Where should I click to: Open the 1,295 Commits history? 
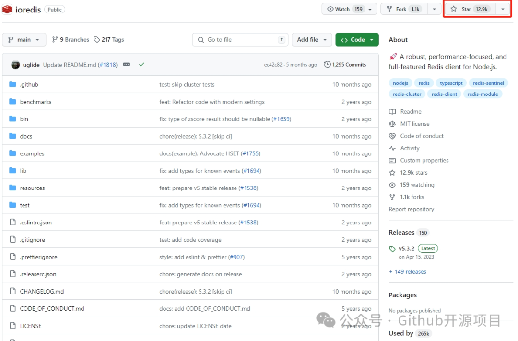tap(345, 64)
